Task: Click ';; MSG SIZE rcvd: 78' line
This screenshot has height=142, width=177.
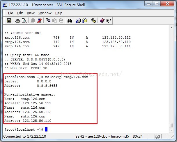Action: click(26, 68)
